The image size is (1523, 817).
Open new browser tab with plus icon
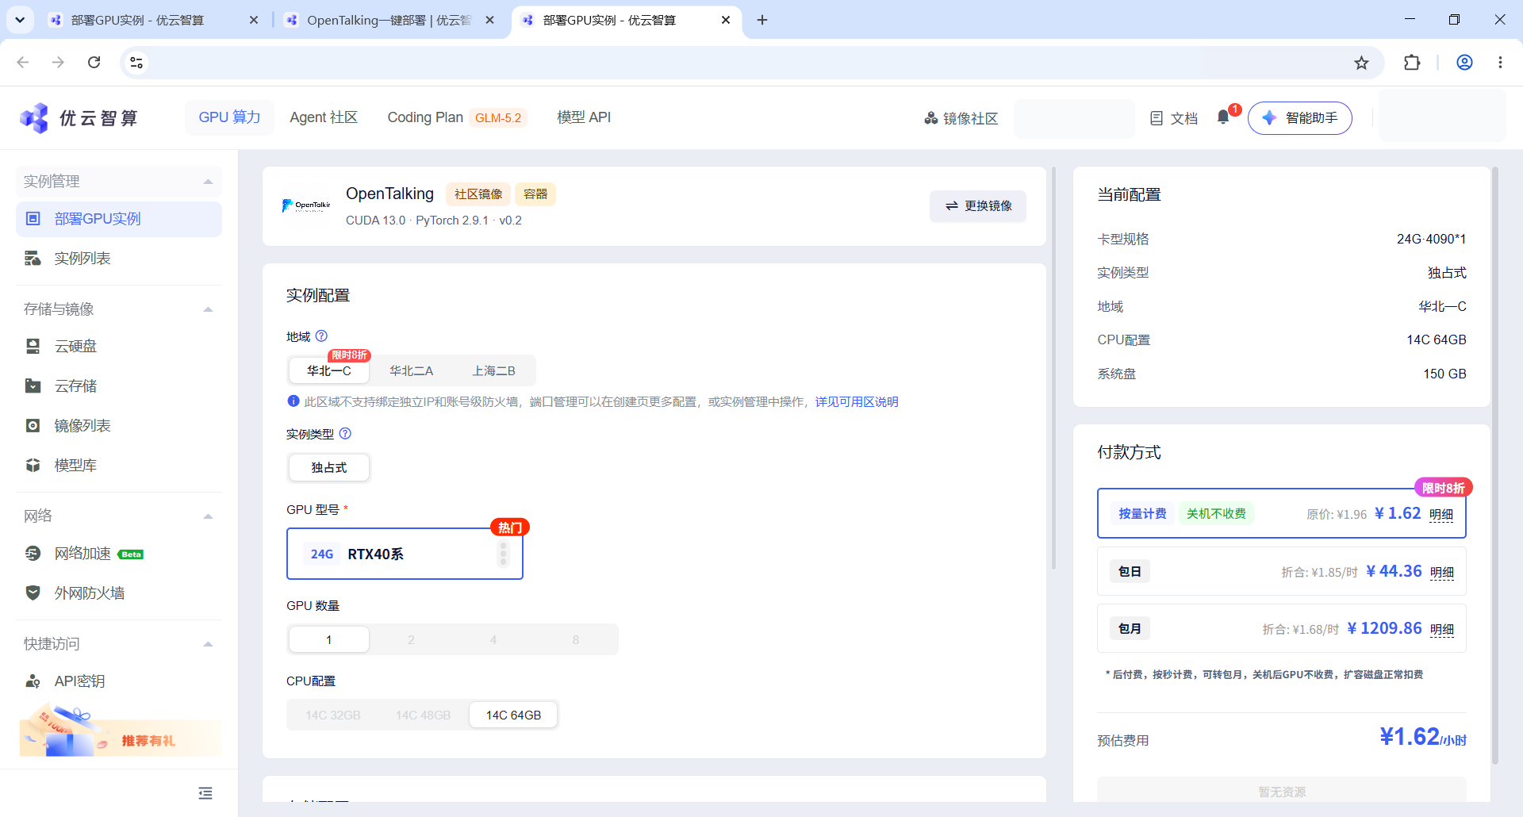pyautogui.click(x=762, y=20)
